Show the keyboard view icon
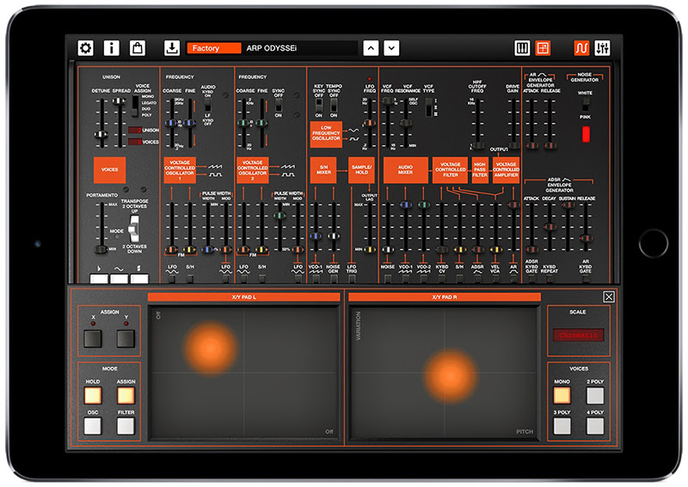The height and width of the screenshot is (487, 688). (522, 48)
